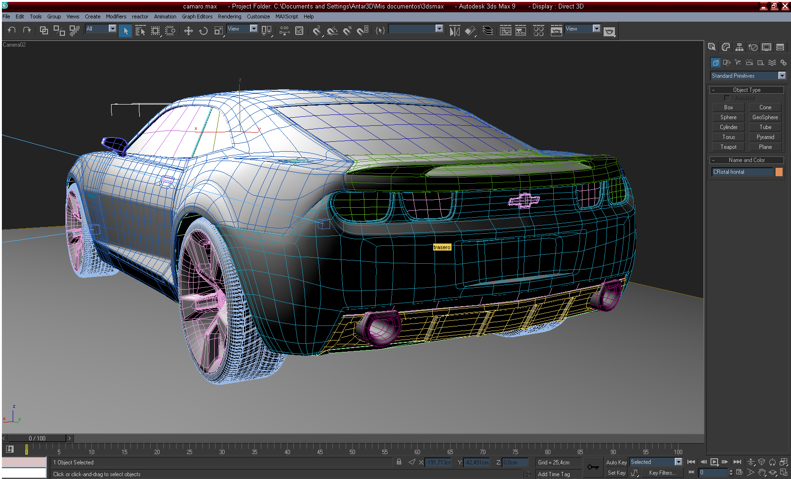Switch to the Select and Rotate tool
791x479 pixels.
tap(203, 31)
